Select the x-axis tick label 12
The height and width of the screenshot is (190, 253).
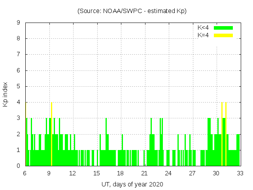(73, 173)
